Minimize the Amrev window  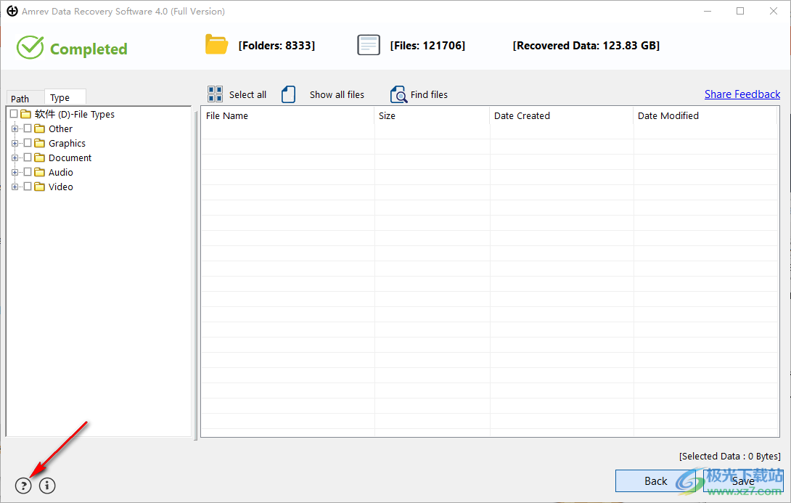point(708,11)
